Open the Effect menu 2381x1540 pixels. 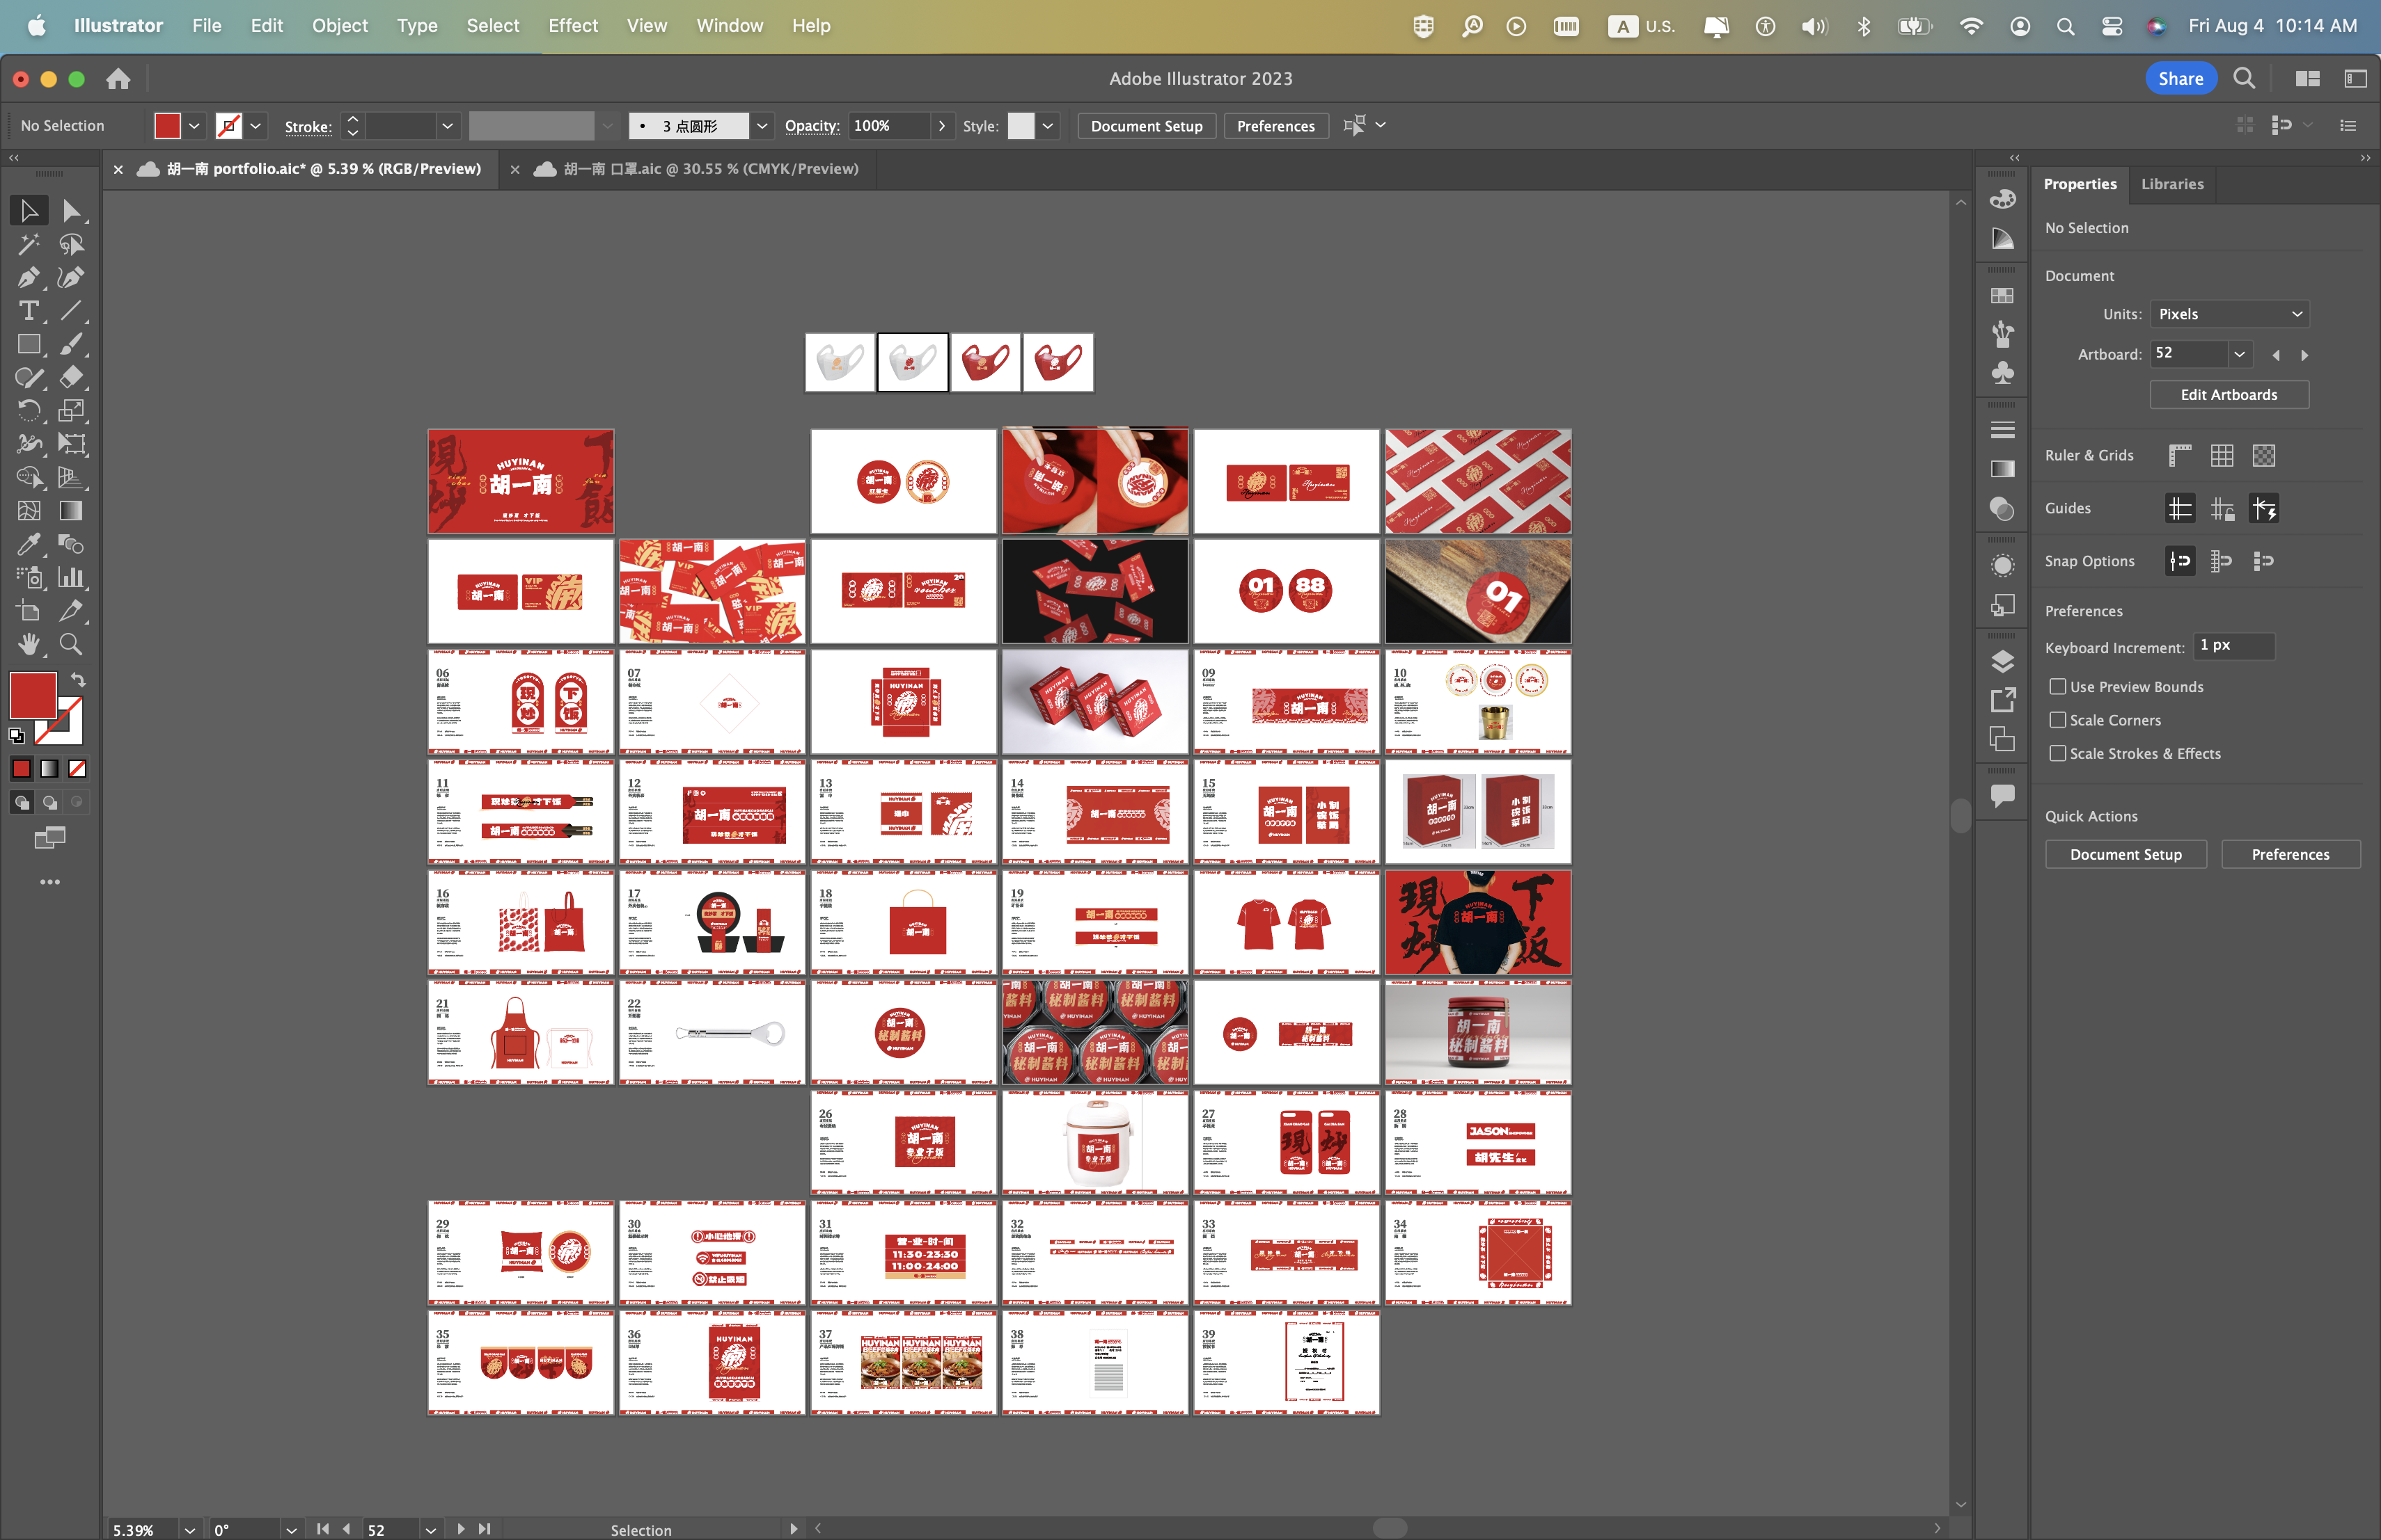tap(572, 25)
